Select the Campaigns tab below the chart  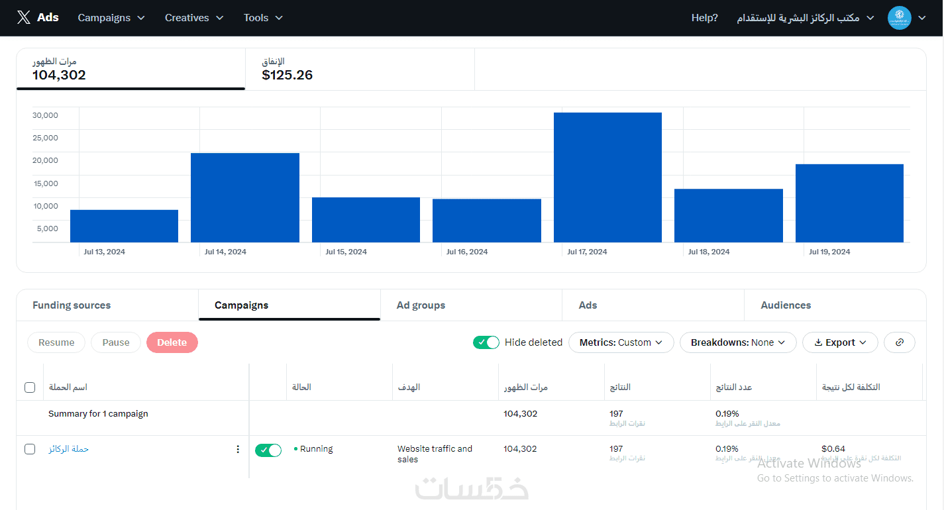pos(289,305)
